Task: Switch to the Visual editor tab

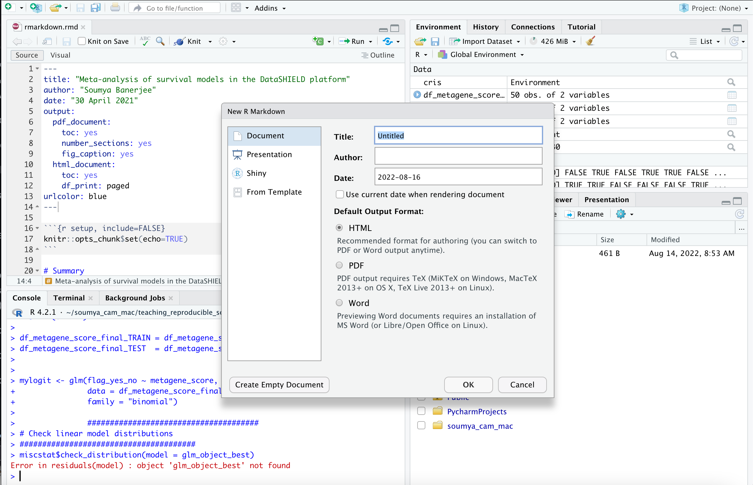Action: click(x=60, y=55)
